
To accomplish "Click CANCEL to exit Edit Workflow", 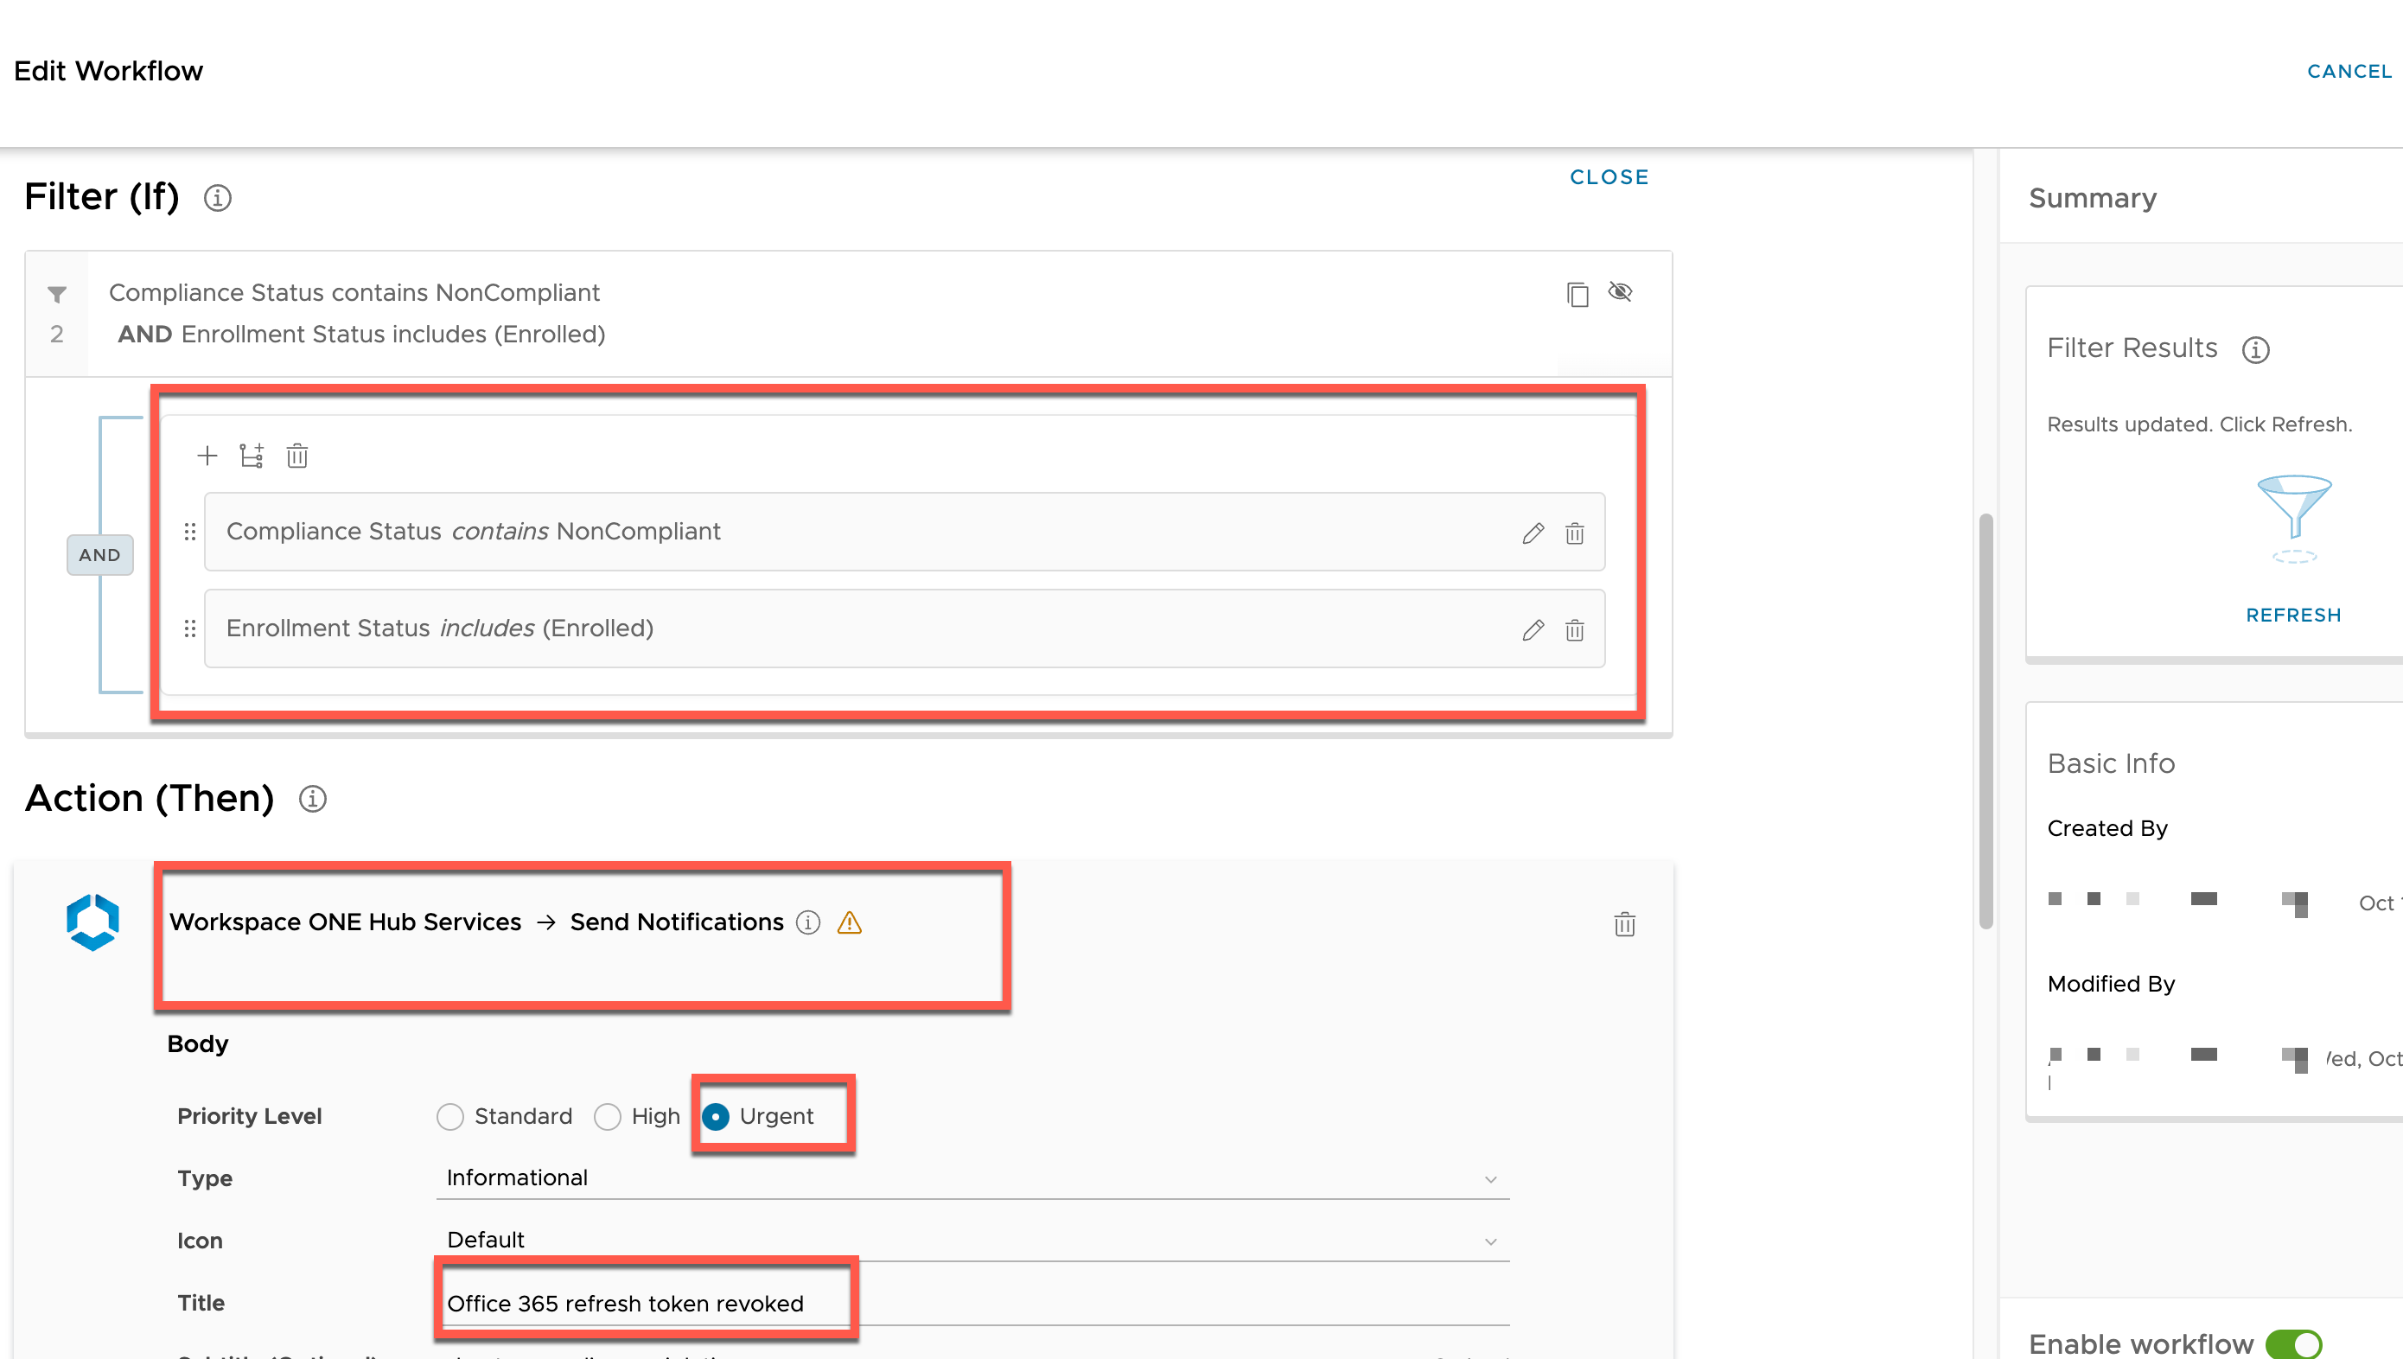I will tap(2349, 71).
